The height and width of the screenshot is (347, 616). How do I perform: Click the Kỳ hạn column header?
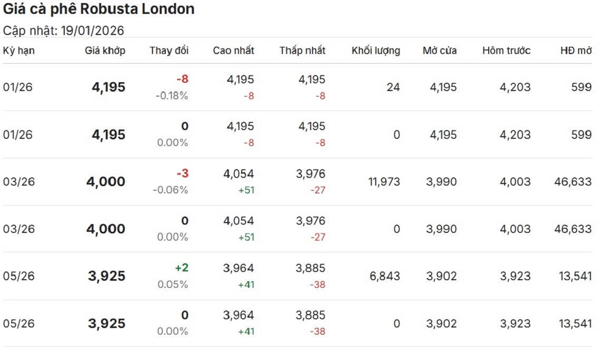[19, 50]
